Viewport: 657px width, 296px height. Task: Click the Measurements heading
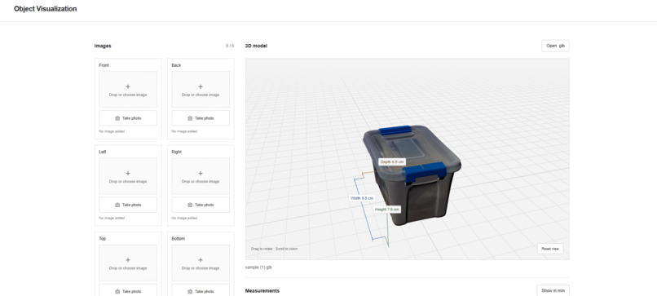coord(262,291)
